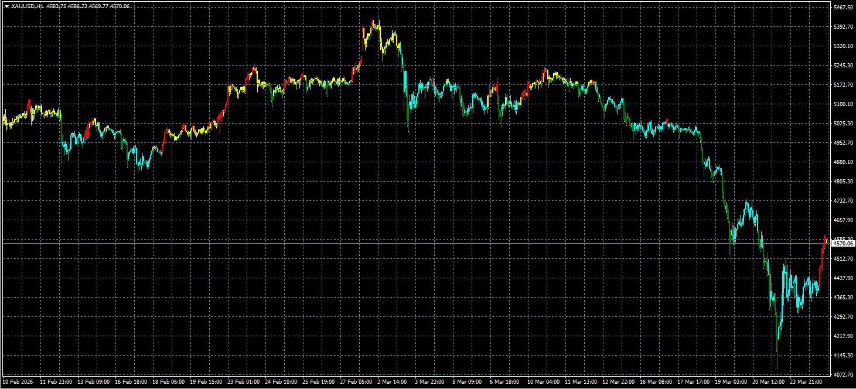
Task: Click the current price label 4570.06
Action: (843, 243)
